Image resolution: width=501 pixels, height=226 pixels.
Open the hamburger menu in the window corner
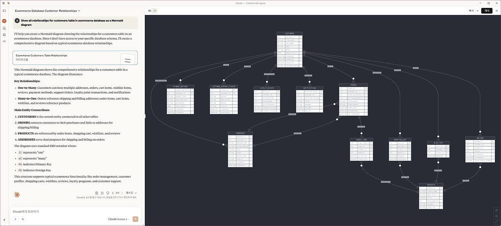[3, 3]
